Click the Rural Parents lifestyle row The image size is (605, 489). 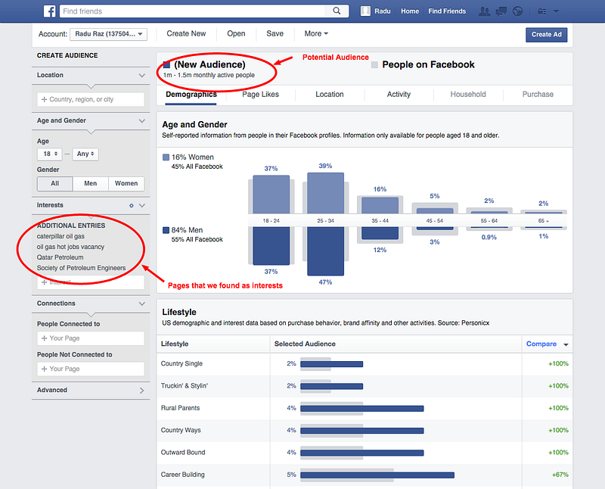(x=365, y=408)
